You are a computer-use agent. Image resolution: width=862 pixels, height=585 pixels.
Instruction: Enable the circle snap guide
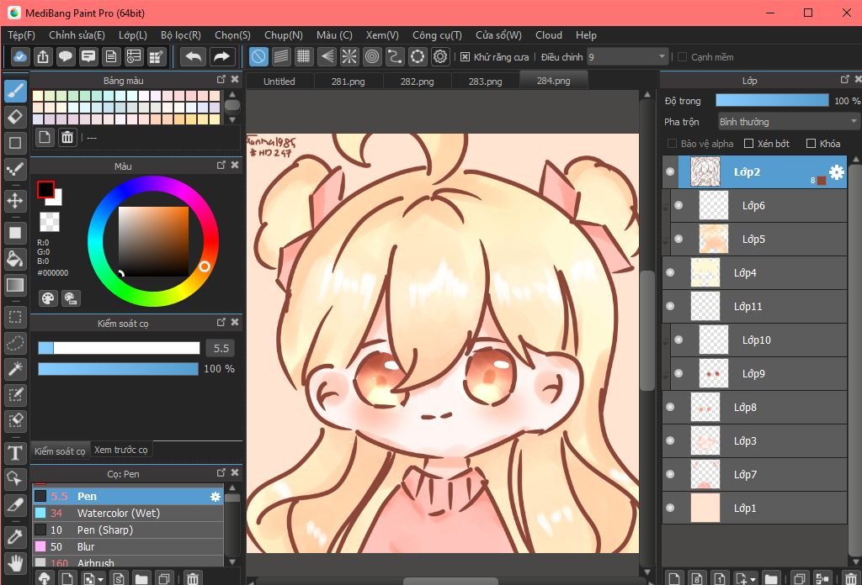372,56
